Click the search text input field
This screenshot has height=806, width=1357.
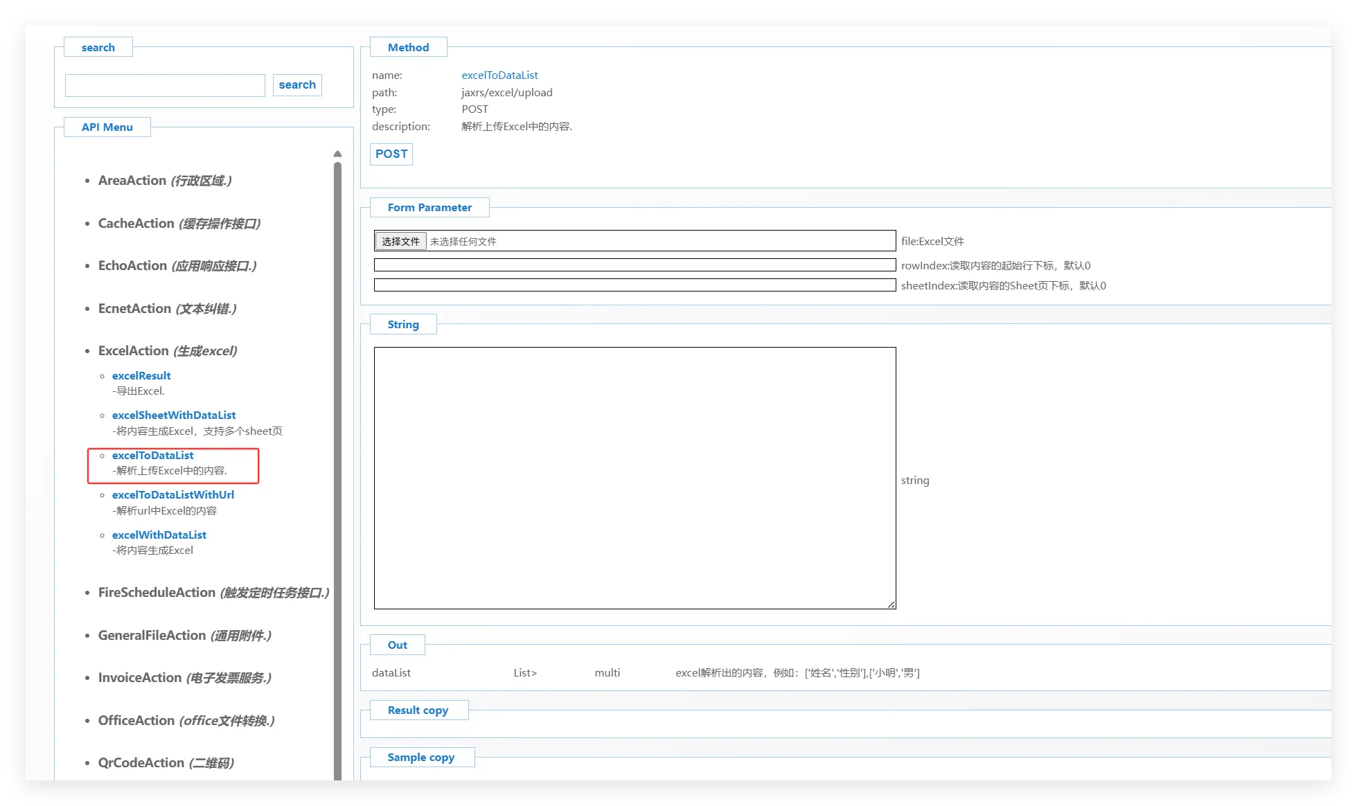[165, 85]
